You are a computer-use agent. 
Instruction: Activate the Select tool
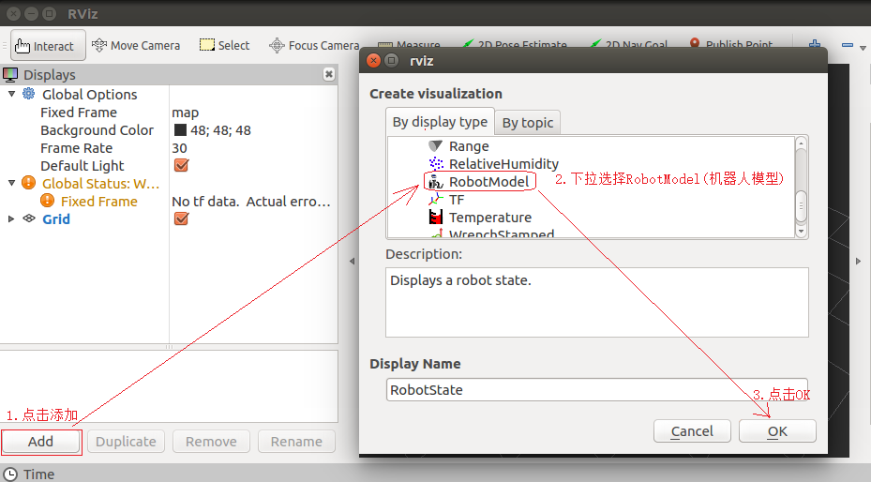[x=225, y=45]
